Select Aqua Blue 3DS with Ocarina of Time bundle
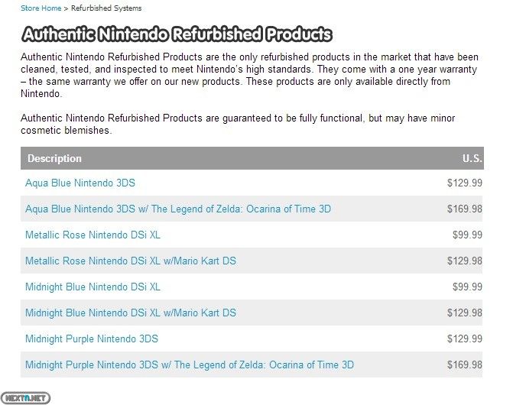The image size is (526, 405). 178,209
